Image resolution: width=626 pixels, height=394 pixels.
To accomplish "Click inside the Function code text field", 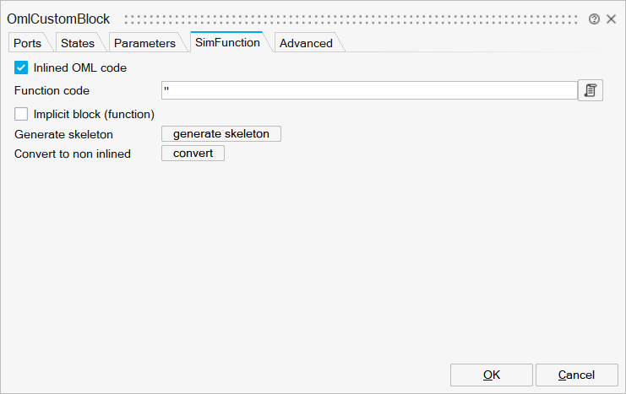I will [368, 90].
